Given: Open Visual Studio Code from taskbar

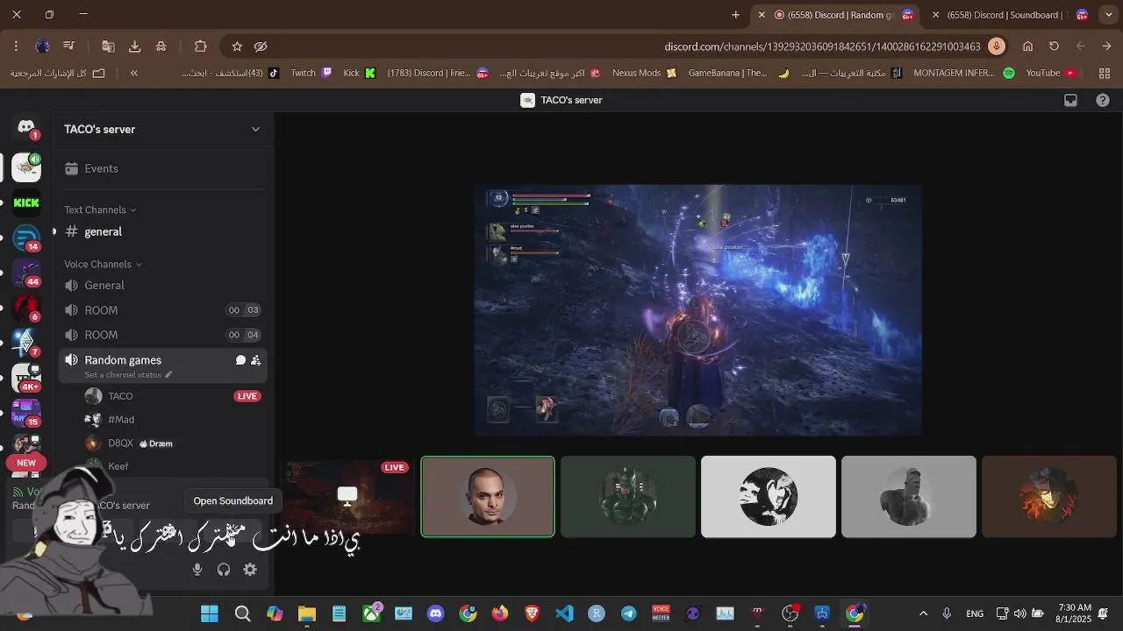Looking at the screenshot, I should click(564, 613).
